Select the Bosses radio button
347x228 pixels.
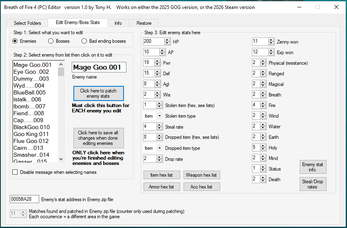[x=51, y=41]
